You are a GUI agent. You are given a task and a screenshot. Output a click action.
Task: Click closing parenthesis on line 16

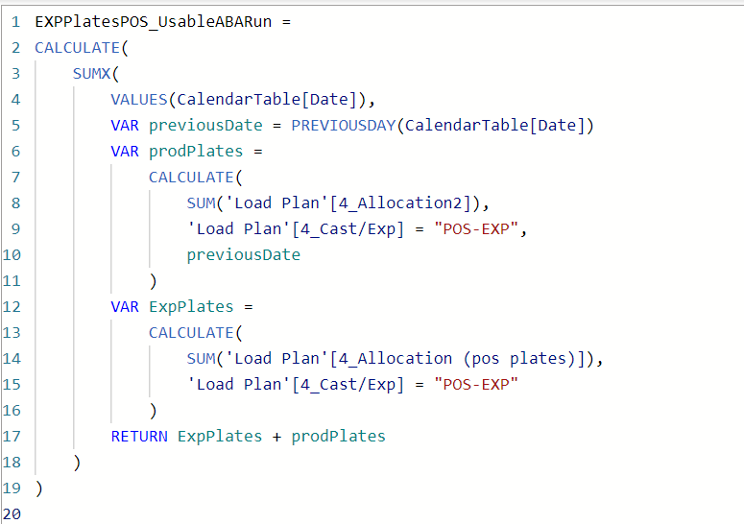coord(153,411)
